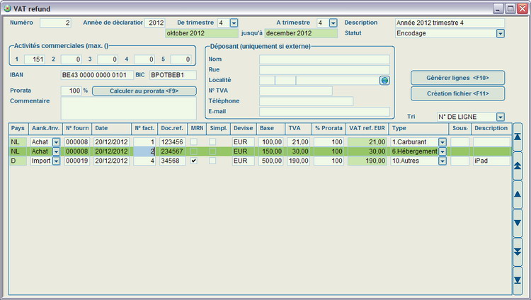Image resolution: width=531 pixels, height=300 pixels.
Task: Click BIC field BPOTBEB1
Action: pos(173,75)
